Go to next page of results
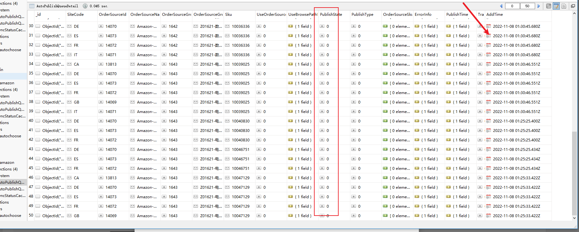This screenshot has height=232, width=579. click(539, 6)
